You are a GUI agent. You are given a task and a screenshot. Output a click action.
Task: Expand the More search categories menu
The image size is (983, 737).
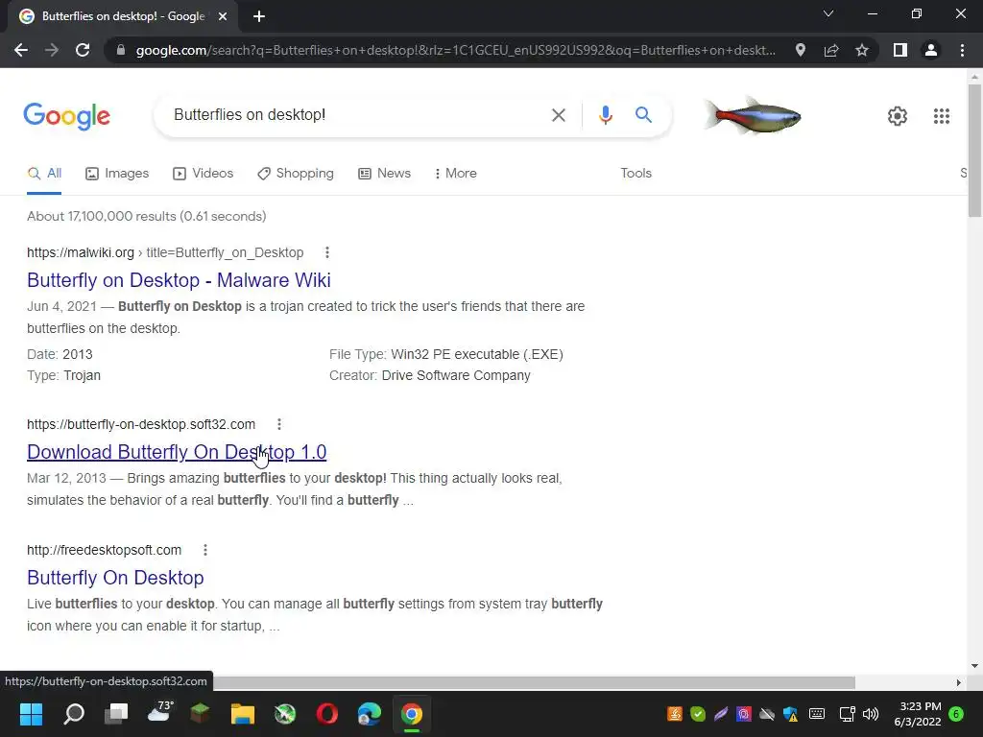[456, 174]
